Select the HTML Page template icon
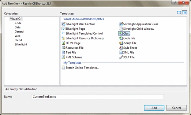Image resolution: width=191 pixels, height=115 pixels. coord(63,43)
